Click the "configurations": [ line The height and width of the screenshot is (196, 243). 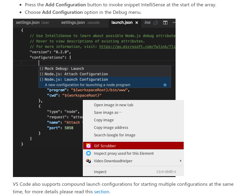point(50,58)
